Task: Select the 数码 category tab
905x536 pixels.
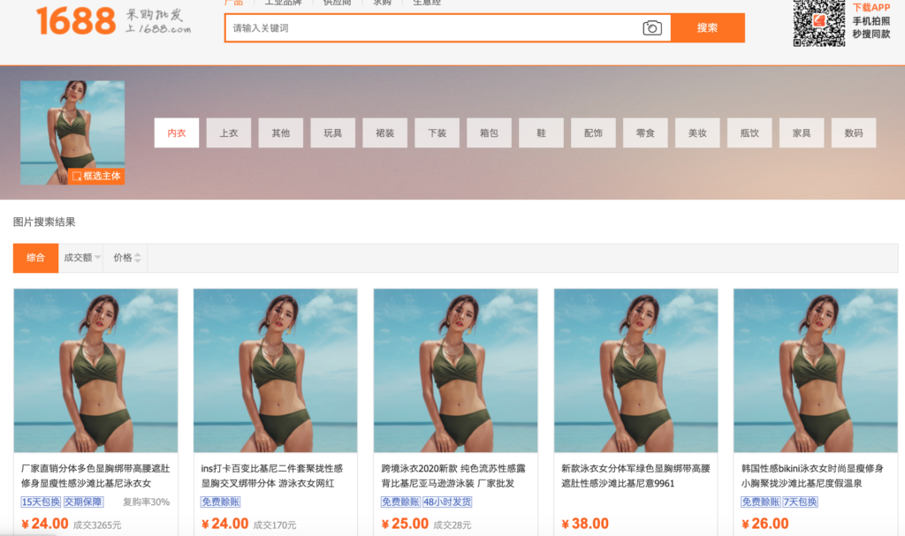Action: [x=854, y=132]
